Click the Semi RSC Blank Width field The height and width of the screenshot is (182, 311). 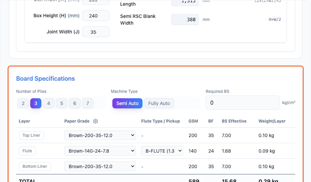point(185,19)
